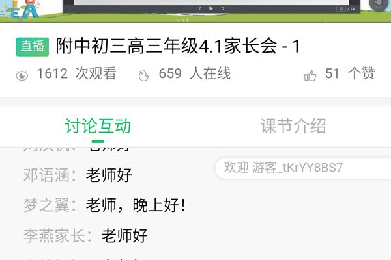Select the username 梦之翼 in chat
Viewport: 391px width, 260px height.
coord(46,205)
